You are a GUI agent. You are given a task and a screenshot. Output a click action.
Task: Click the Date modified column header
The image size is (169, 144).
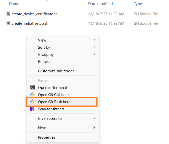pos(100,4)
